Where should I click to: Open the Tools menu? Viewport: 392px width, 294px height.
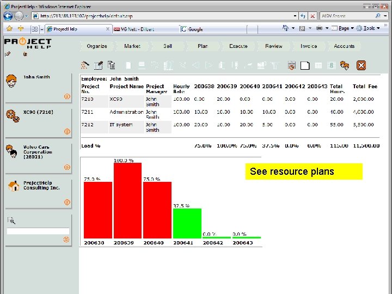(x=369, y=28)
